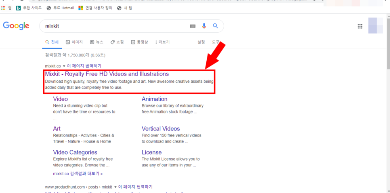Image resolution: width=390 pixels, height=193 pixels.
Task: Switch to the 뉴스 tab
Action: tap(96, 42)
